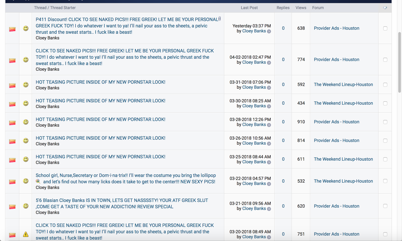
Task: Click go-to-last-post icon for 03-25-2018 thread
Action: click(269, 162)
